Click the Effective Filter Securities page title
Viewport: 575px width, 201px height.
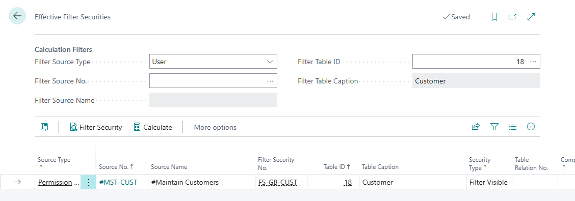[x=72, y=17]
